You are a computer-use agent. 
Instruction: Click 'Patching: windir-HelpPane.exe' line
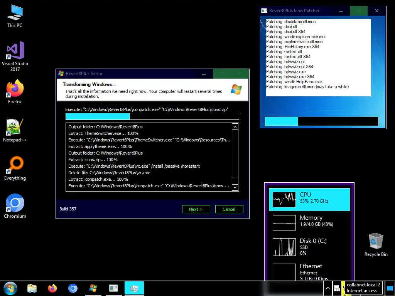click(x=294, y=82)
